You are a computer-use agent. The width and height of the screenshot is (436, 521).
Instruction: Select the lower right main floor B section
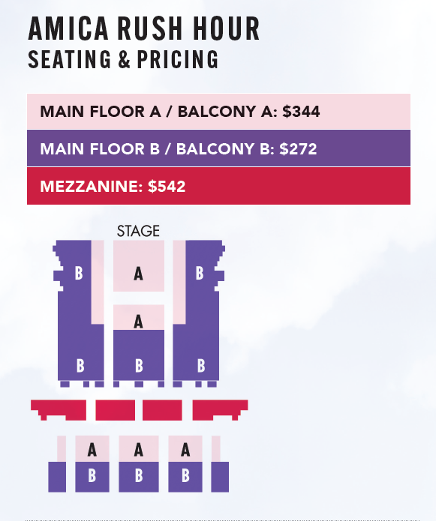196,353
